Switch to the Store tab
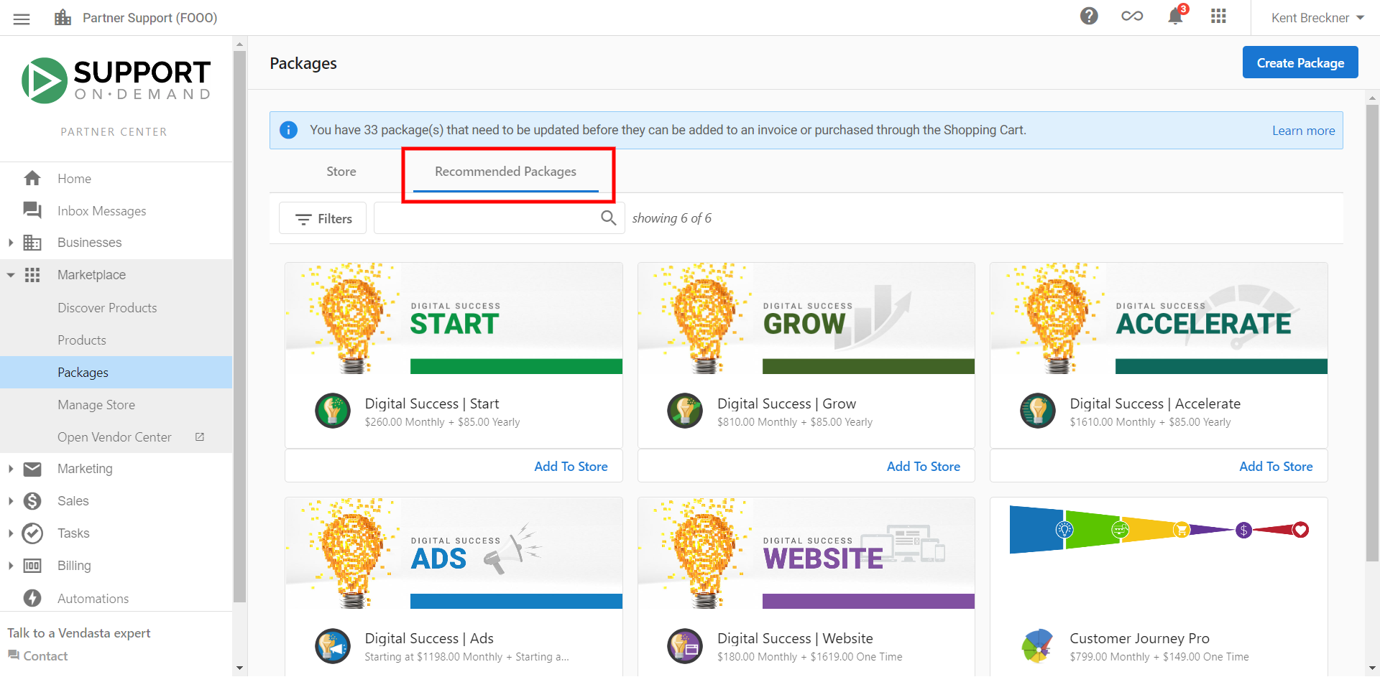Viewport: 1380px width, 677px height. (341, 172)
